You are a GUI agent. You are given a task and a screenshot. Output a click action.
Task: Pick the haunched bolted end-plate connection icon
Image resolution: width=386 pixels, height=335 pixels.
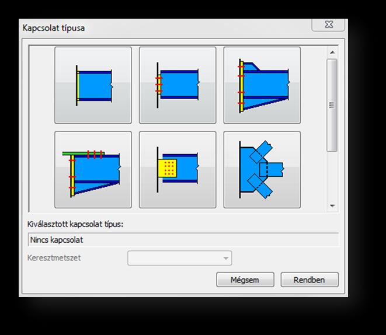[262, 85]
